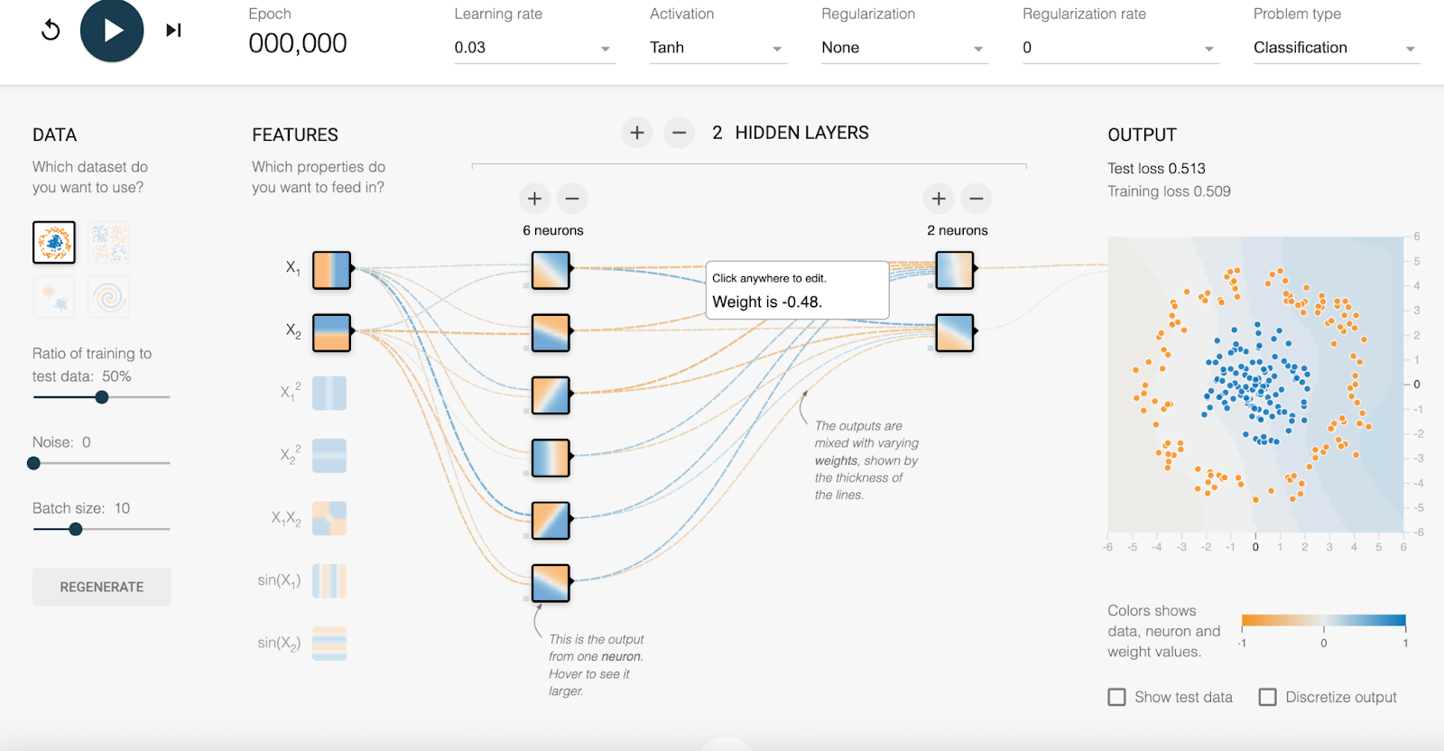Toggle the sin(X1) input feature

point(329,581)
